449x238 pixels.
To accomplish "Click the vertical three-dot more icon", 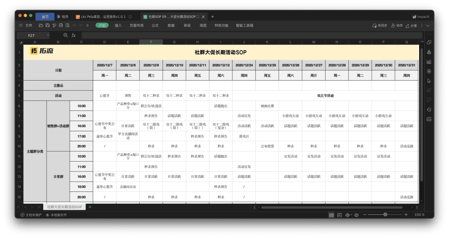I will click(x=422, y=26).
